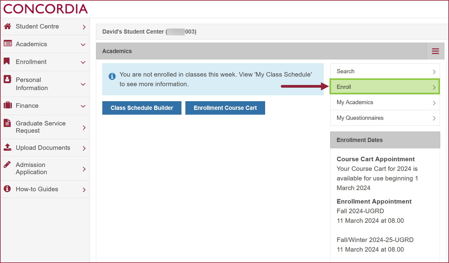Viewport: 449px width, 263px height.
Task: Click the Enrollment Appointment heading
Action: coord(374,201)
